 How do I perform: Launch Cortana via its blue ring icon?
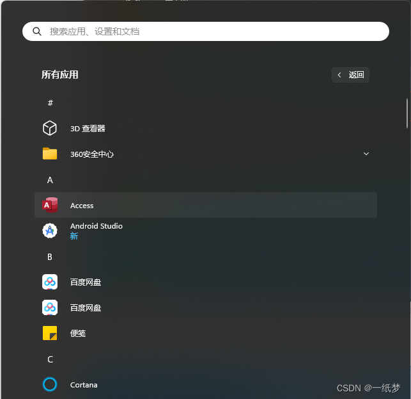coord(50,384)
